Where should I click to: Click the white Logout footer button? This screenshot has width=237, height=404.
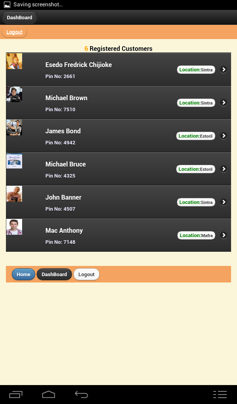pyautogui.click(x=87, y=275)
